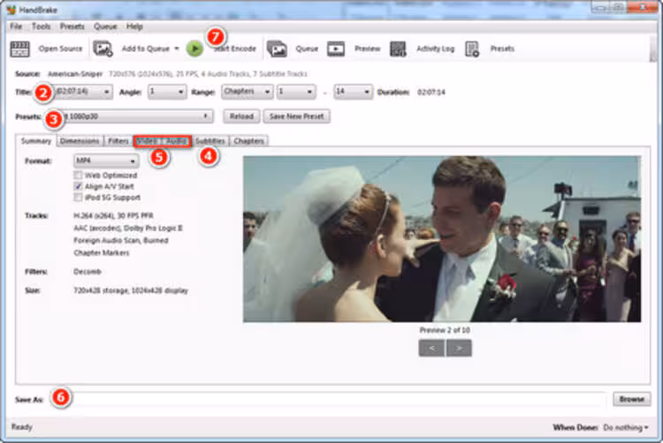
Task: Click the Open Source label
Action: point(60,49)
